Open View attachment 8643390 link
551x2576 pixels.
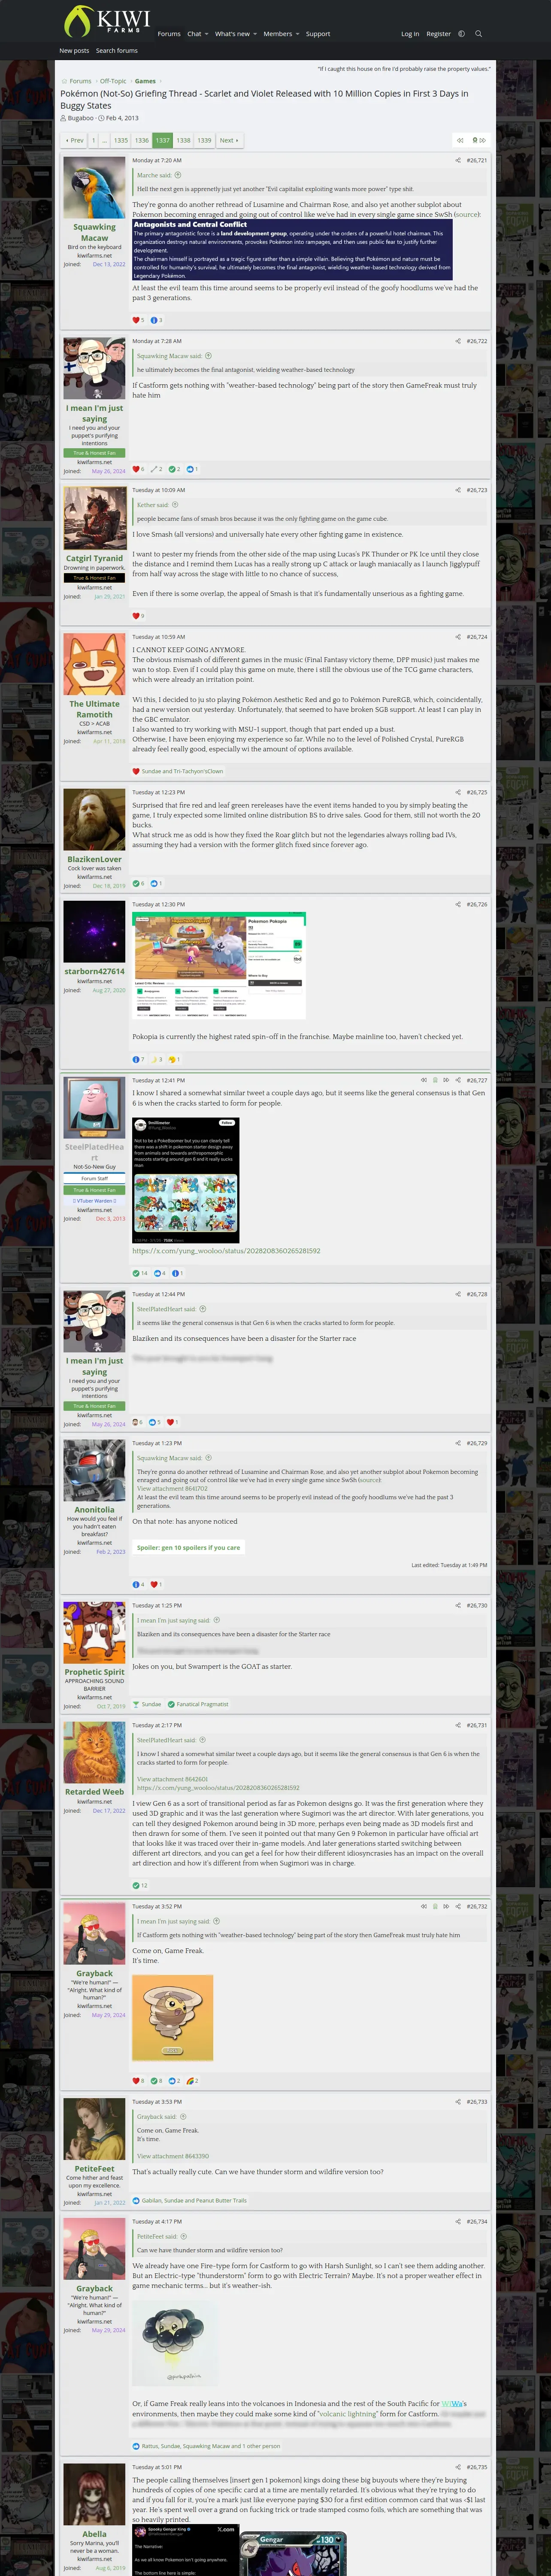(173, 2156)
